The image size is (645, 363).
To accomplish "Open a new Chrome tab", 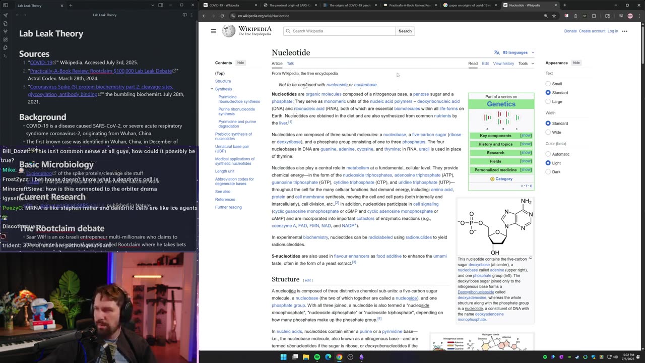I will (564, 6).
